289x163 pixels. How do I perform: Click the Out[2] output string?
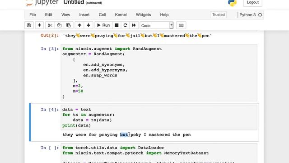137,36
